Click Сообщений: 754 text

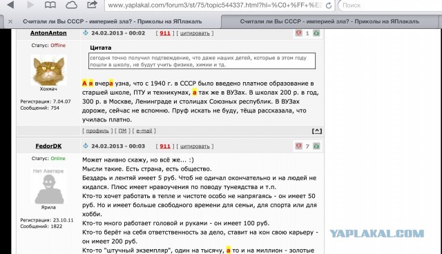40,108
